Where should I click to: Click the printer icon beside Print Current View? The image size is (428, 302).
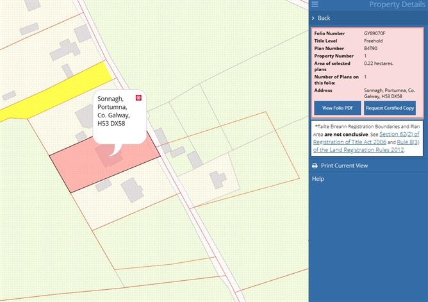click(x=315, y=165)
